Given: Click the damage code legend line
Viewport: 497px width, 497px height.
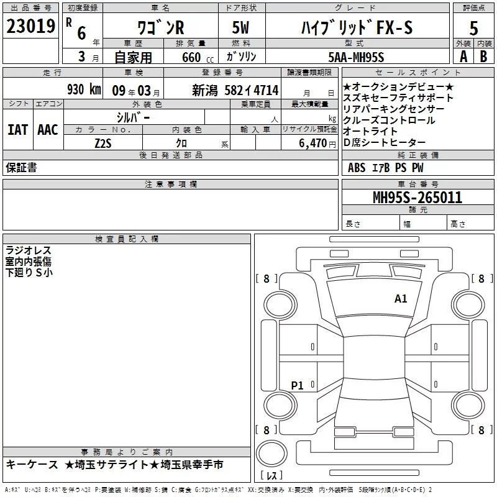Looking at the screenshot, I should coord(219,490).
